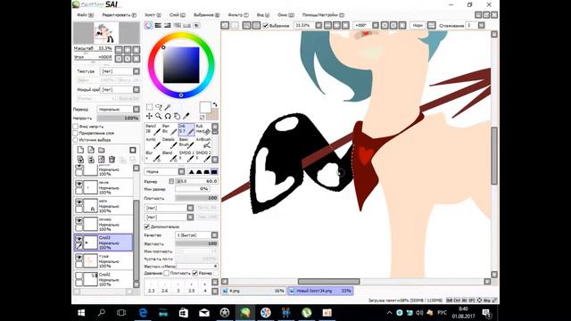The image size is (571, 321).
Task: Show the RGB slider panel
Action: [158, 25]
